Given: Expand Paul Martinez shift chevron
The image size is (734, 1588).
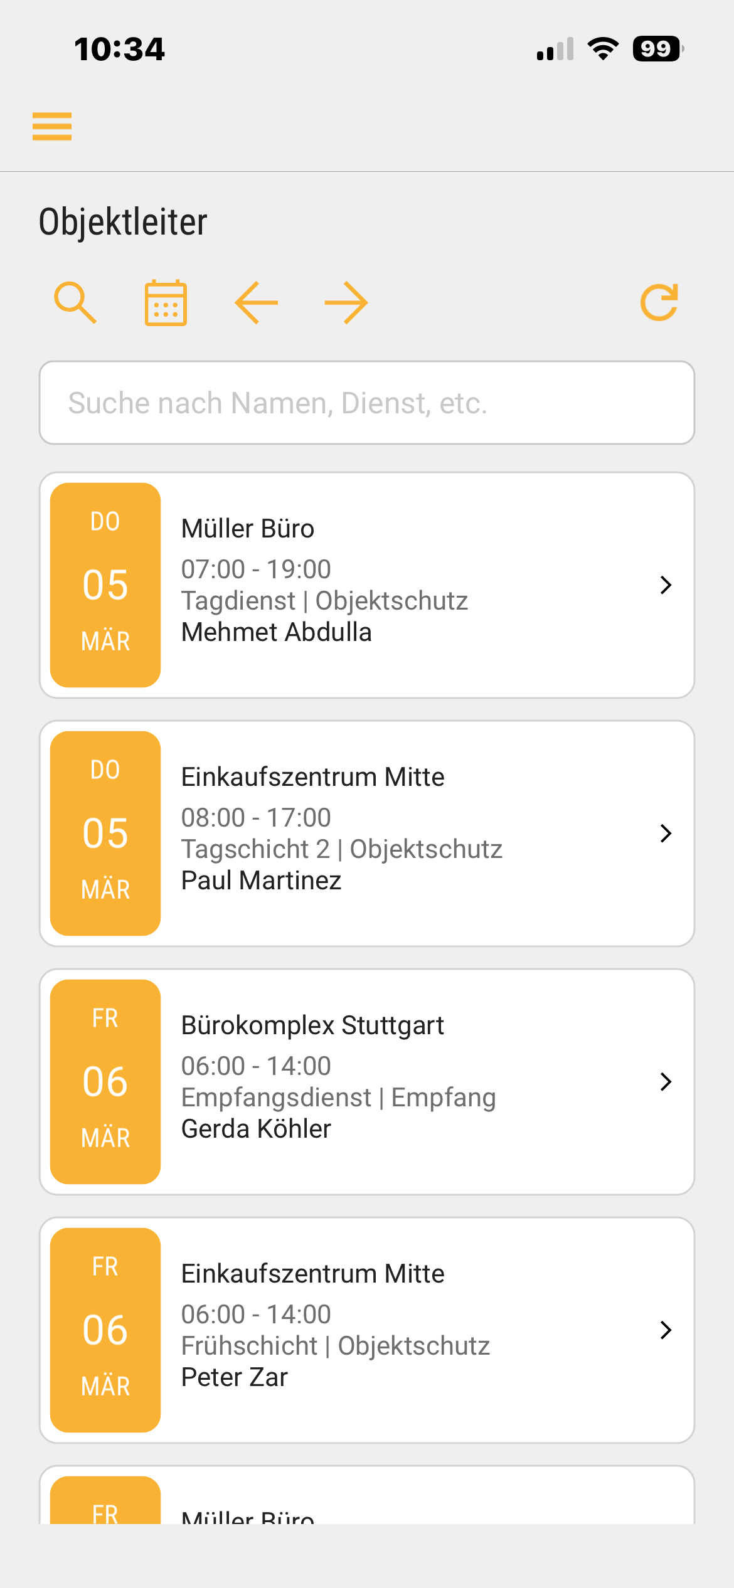Looking at the screenshot, I should [666, 834].
